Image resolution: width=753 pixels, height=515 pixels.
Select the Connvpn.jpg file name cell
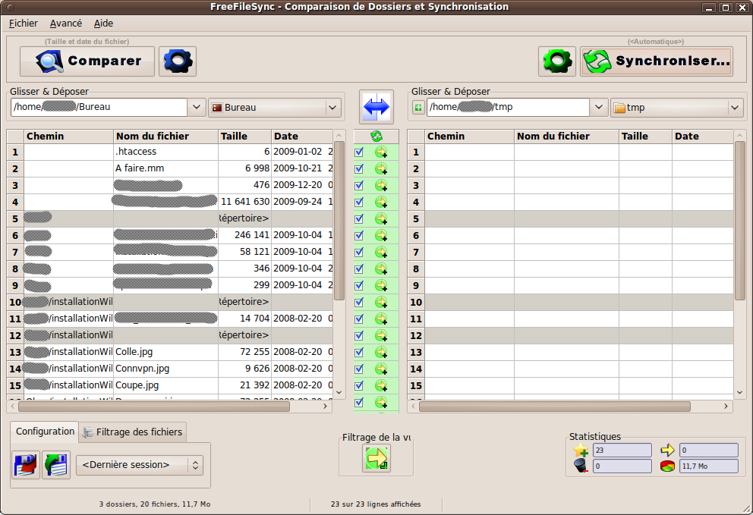pos(165,369)
